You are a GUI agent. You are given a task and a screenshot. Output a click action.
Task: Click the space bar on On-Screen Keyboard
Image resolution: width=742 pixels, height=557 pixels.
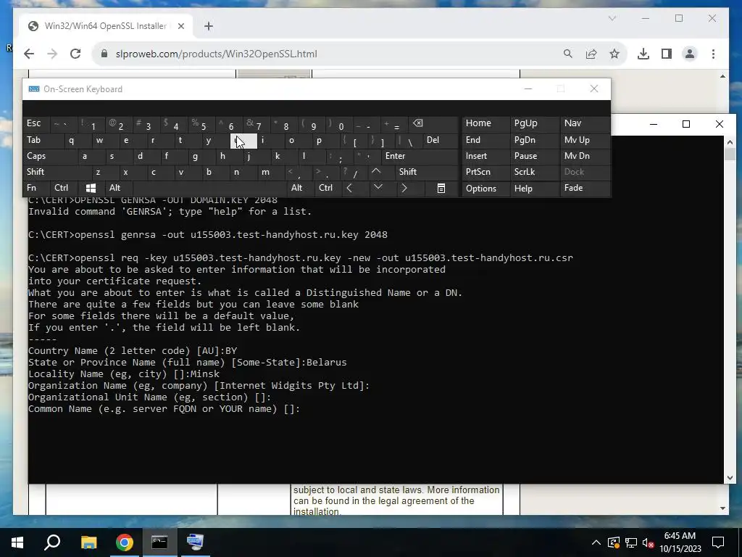(210, 188)
